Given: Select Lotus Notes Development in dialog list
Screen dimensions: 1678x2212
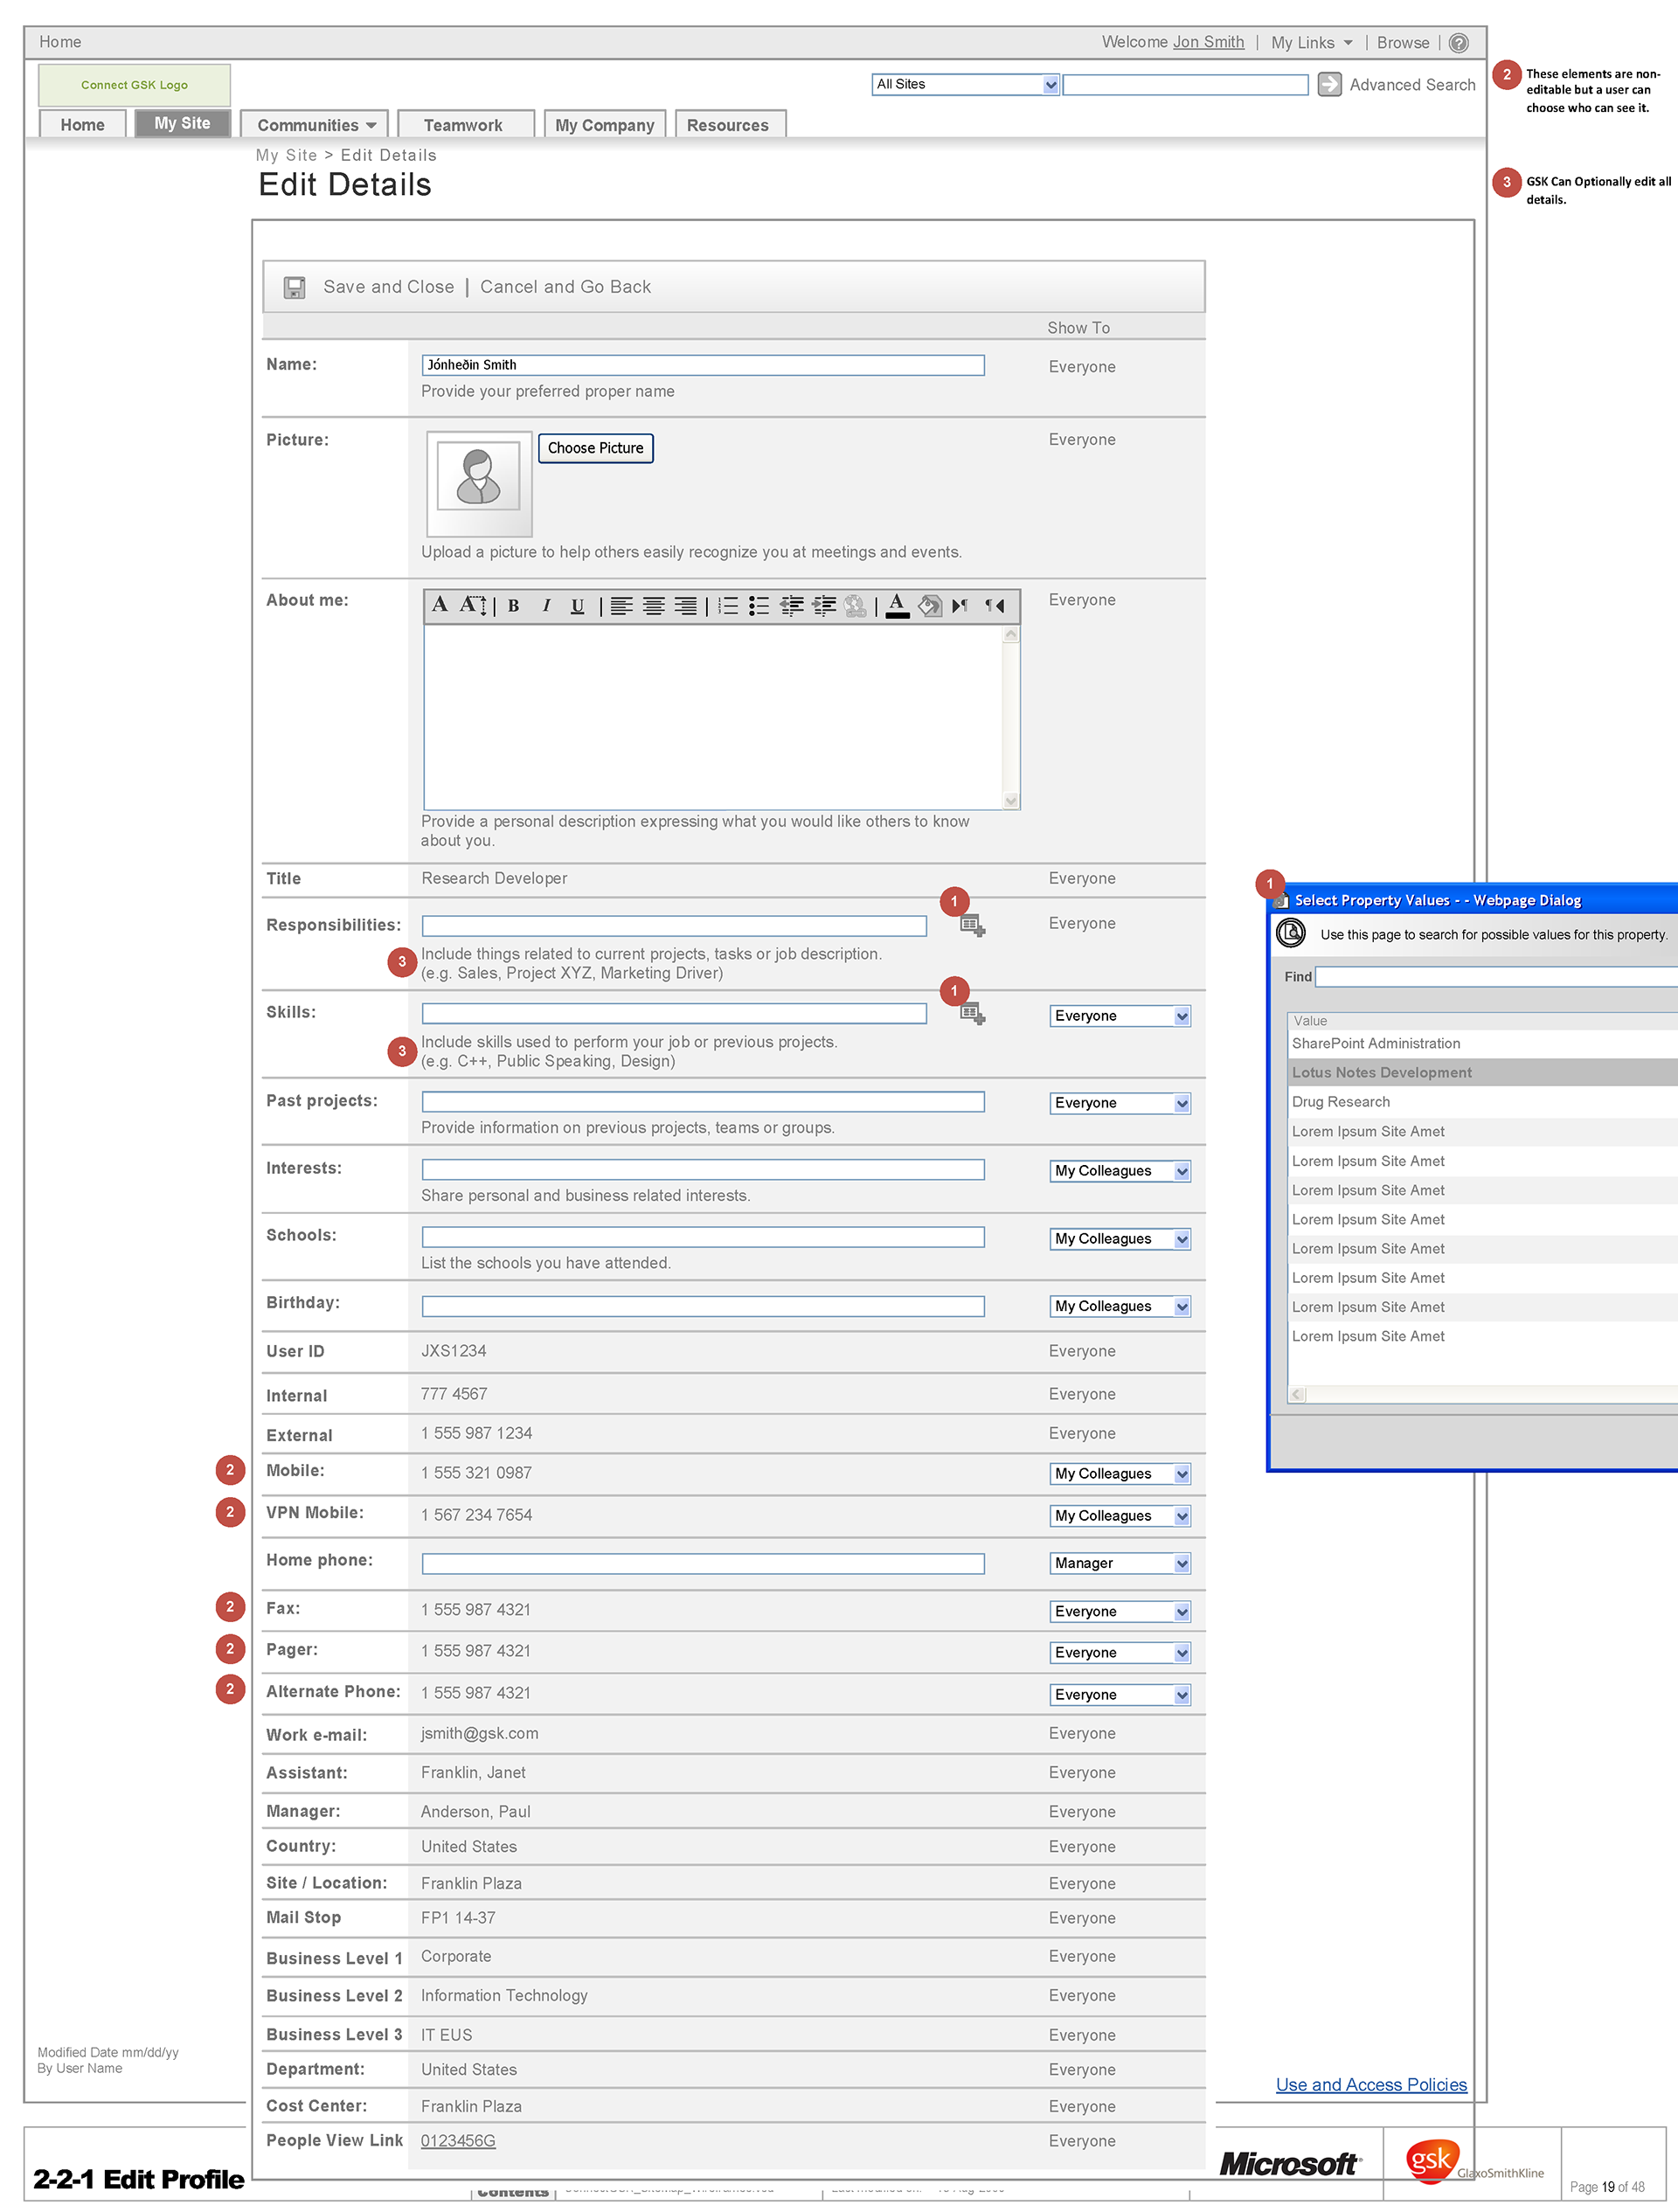Looking at the screenshot, I should [1381, 1072].
